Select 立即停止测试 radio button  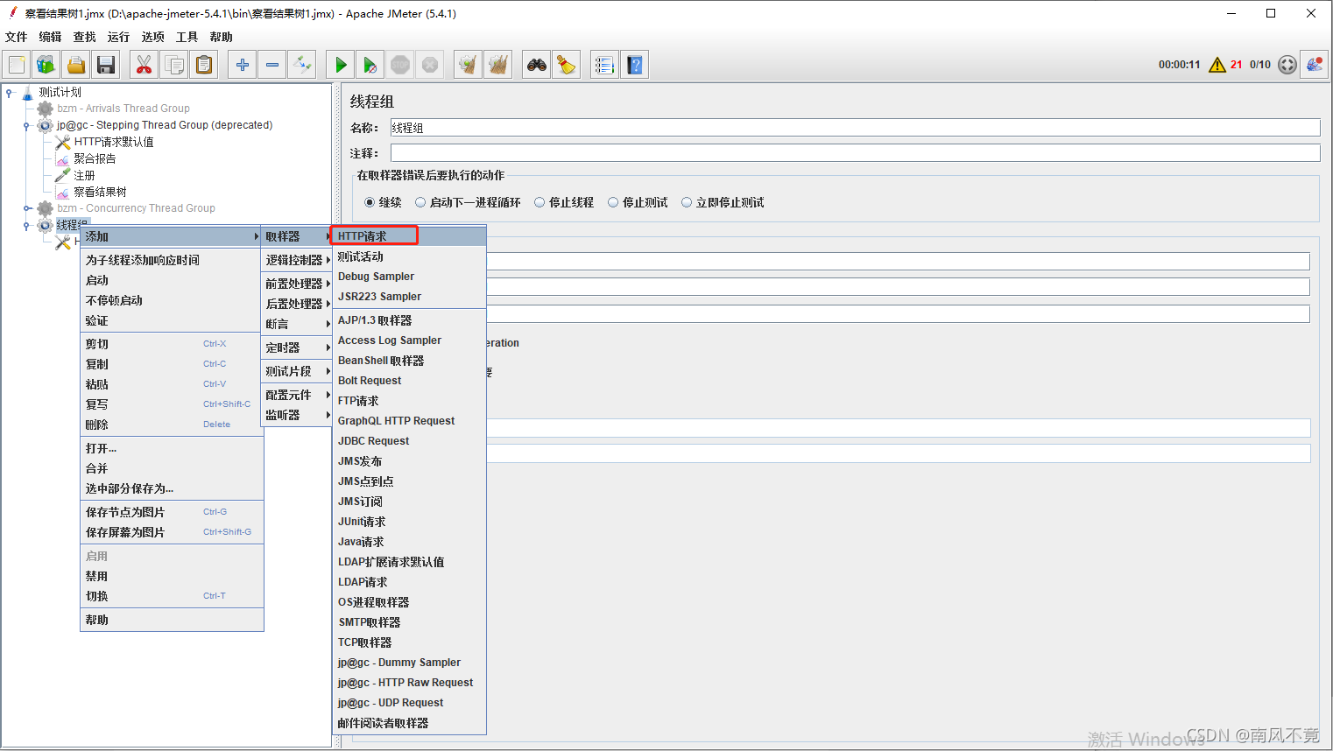pos(687,202)
